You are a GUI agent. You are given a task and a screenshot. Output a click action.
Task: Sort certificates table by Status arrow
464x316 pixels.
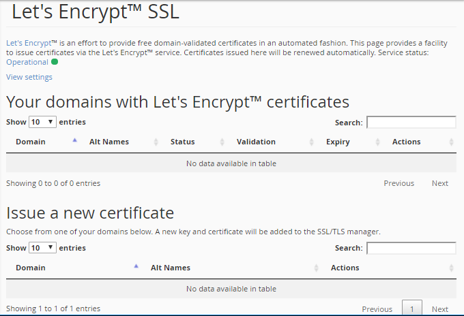[222, 142]
